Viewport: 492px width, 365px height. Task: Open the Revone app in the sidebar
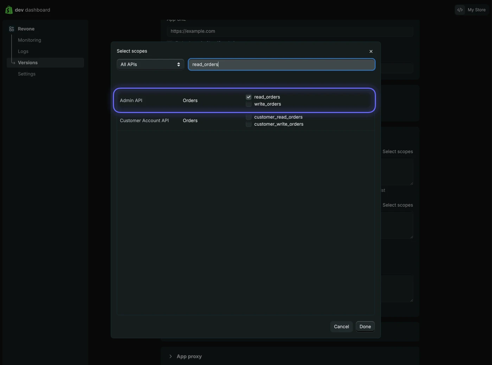pos(26,29)
